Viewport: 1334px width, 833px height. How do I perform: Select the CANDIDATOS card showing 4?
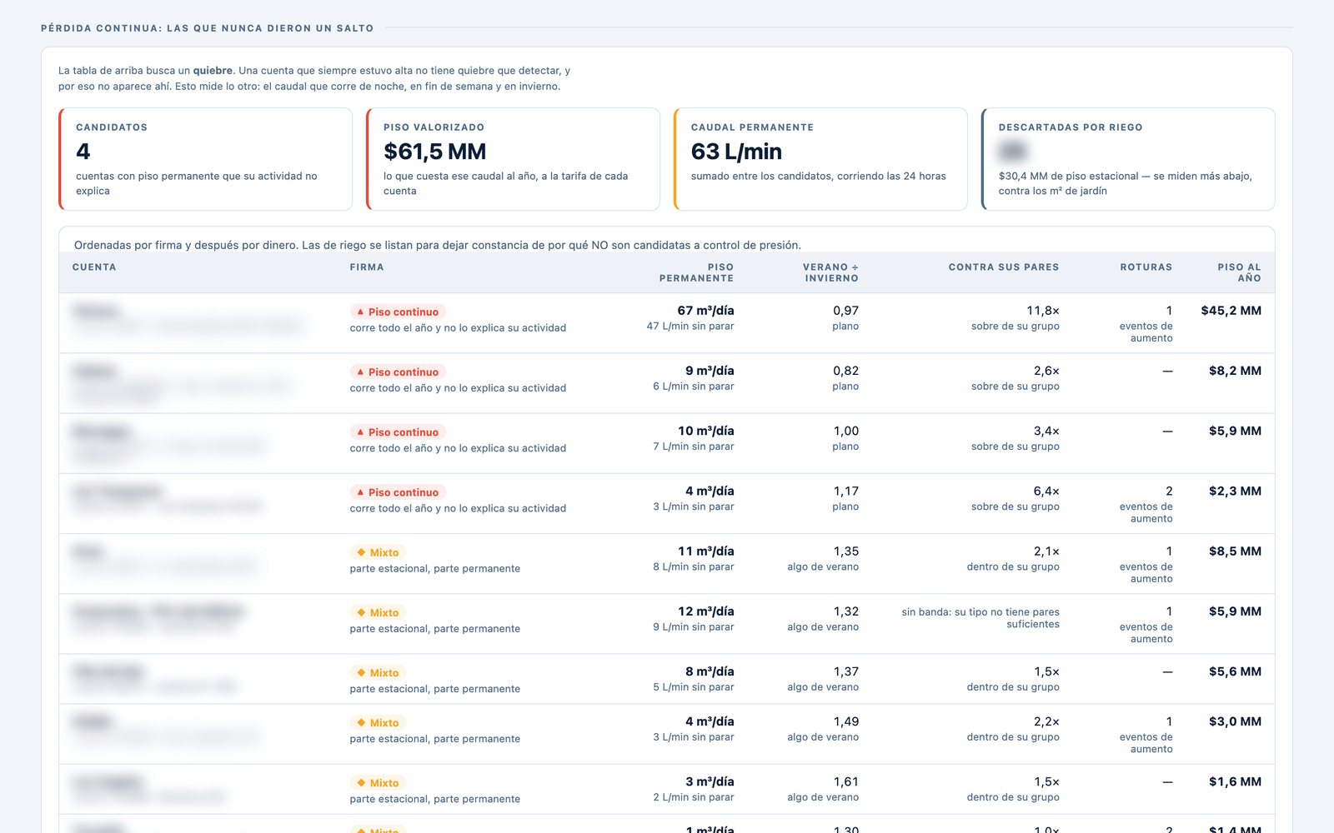[206, 159]
